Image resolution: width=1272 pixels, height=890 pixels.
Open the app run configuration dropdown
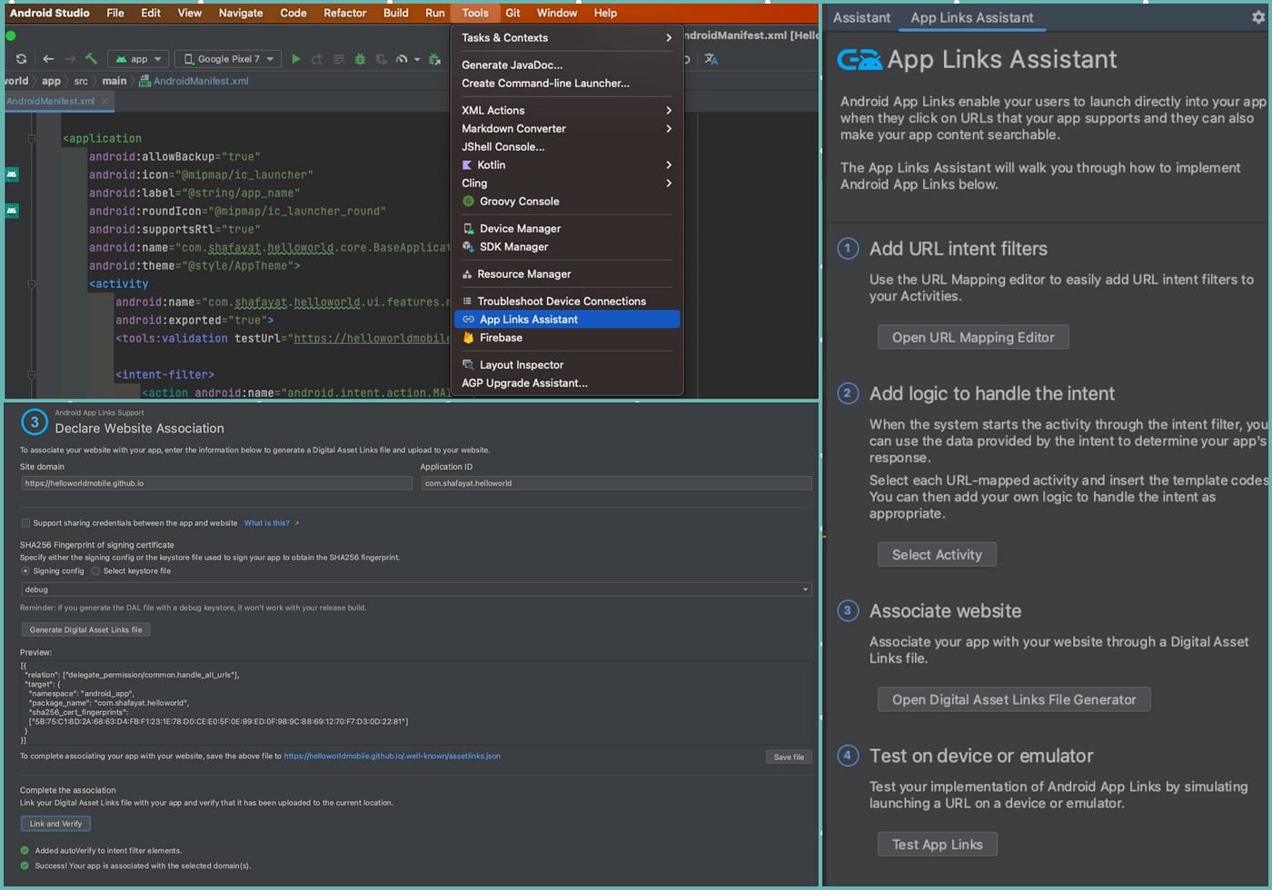138,59
